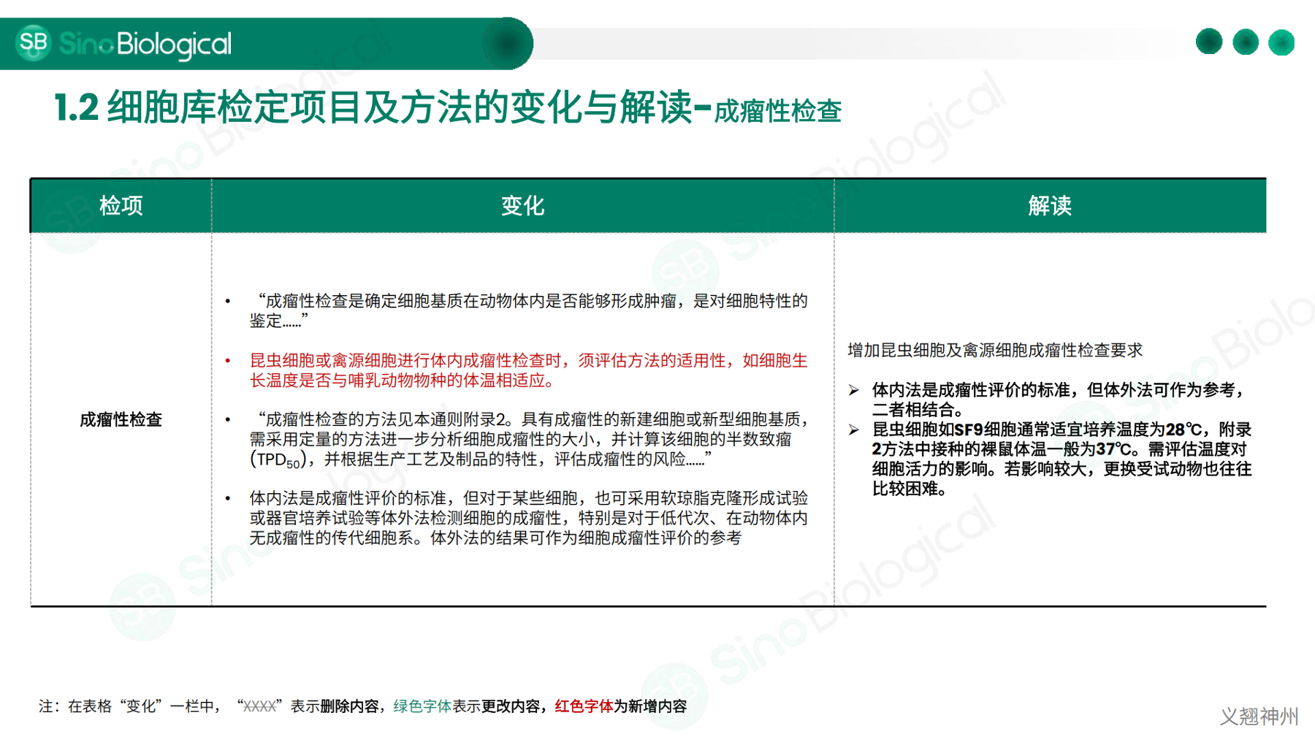
Task: Select the 变化 column header
Action: 522,206
